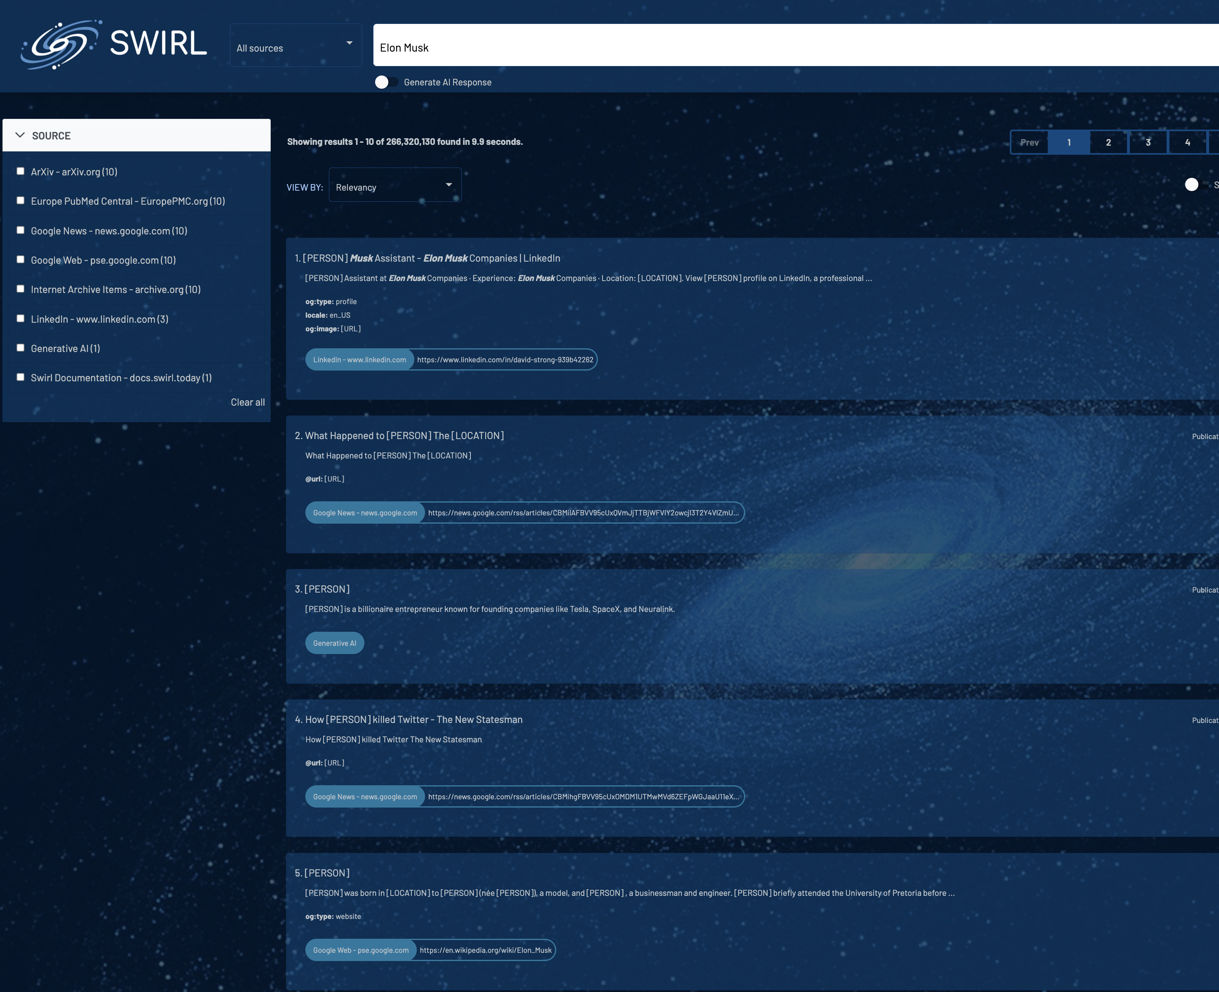Open the All sources dropdown
1219x992 pixels.
[295, 45]
